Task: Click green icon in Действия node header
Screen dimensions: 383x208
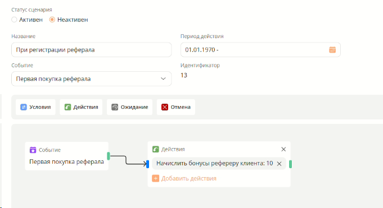Action: [156, 149]
